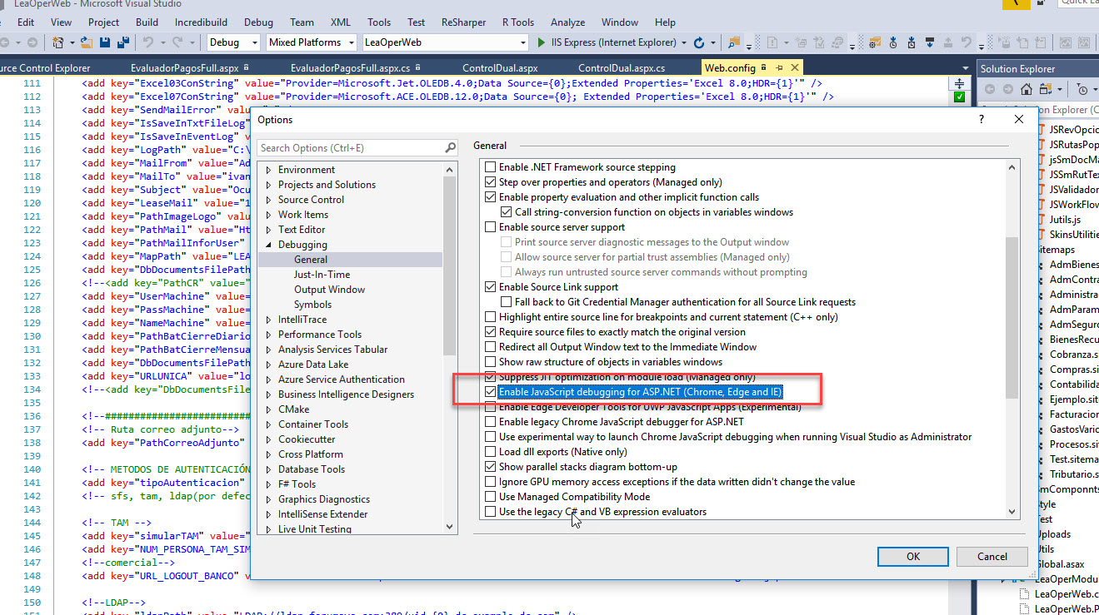Image resolution: width=1099 pixels, height=615 pixels.
Task: Expand the Environment options node
Action: pyautogui.click(x=268, y=170)
